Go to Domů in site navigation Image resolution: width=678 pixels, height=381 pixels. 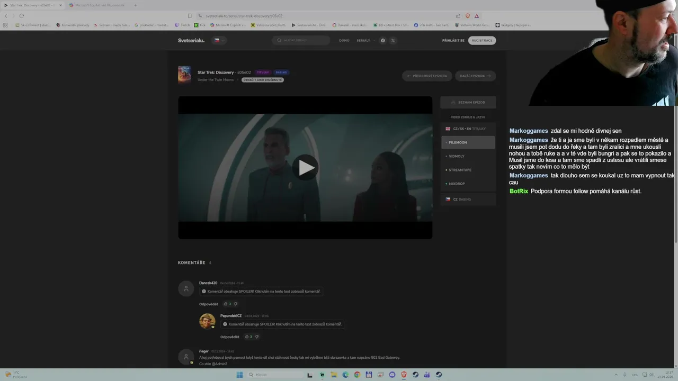pos(344,40)
